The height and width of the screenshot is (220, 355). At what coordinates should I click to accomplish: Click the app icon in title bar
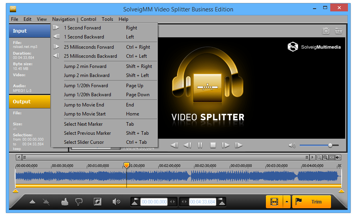[13, 9]
